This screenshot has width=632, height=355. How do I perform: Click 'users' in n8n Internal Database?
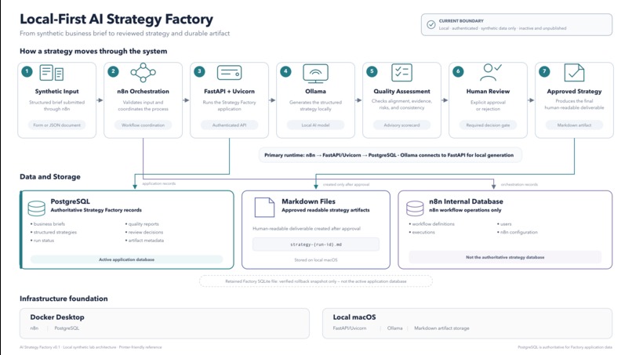506,224
